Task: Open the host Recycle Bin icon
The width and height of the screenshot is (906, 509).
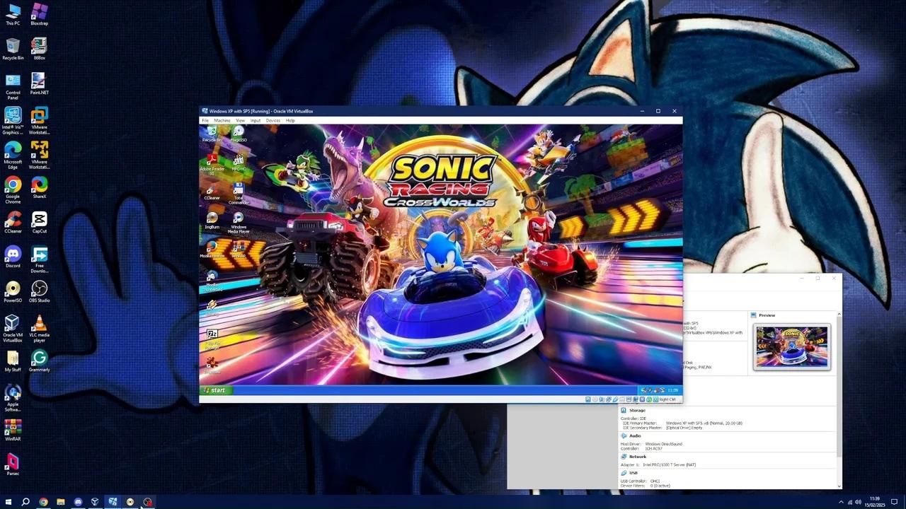Action: [13, 49]
